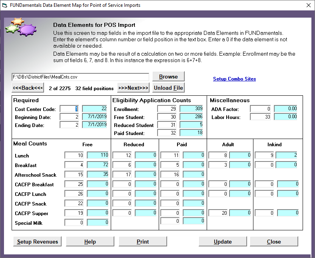
Task: Click the Paid Student preview value 18
Action: coord(191,133)
